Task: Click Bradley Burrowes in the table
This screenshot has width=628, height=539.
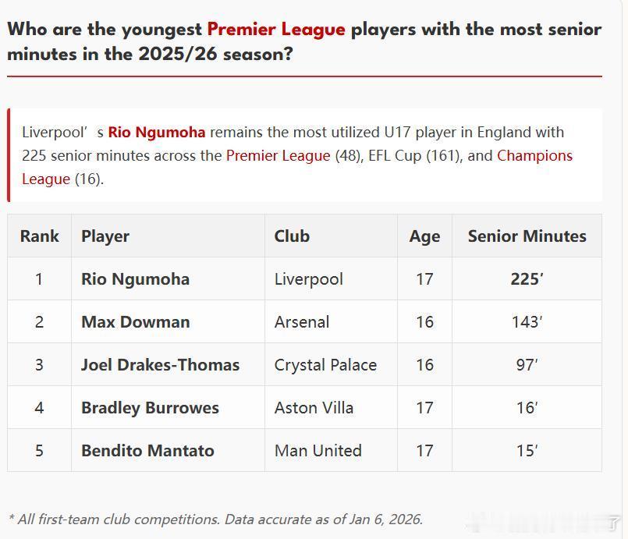Action: pos(150,408)
